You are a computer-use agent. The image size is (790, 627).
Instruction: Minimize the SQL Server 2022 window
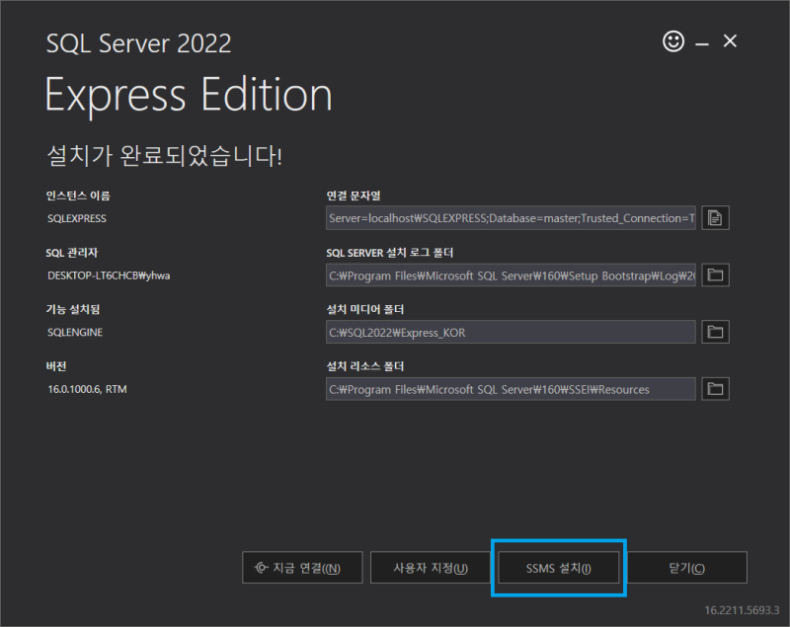pyautogui.click(x=701, y=41)
